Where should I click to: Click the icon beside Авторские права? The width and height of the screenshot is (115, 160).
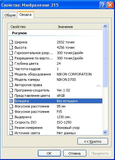click(11, 85)
